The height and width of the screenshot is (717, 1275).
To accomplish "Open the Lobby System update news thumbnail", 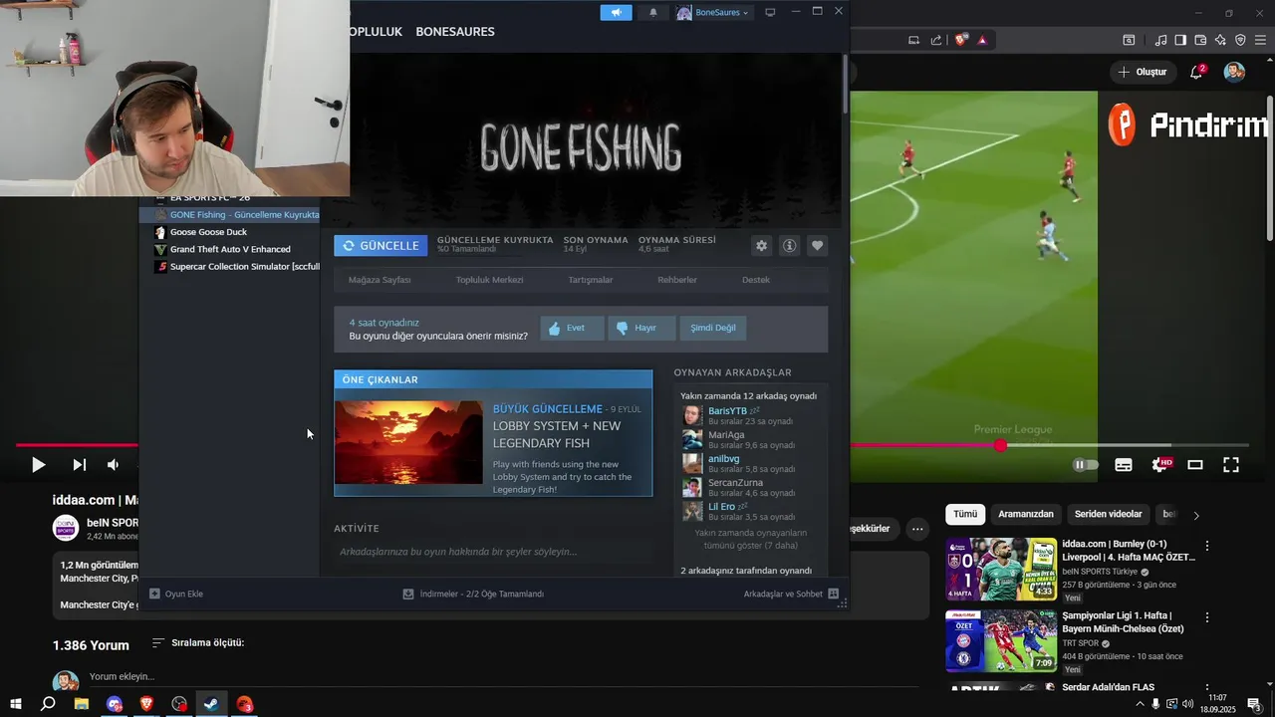I will pyautogui.click(x=408, y=442).
